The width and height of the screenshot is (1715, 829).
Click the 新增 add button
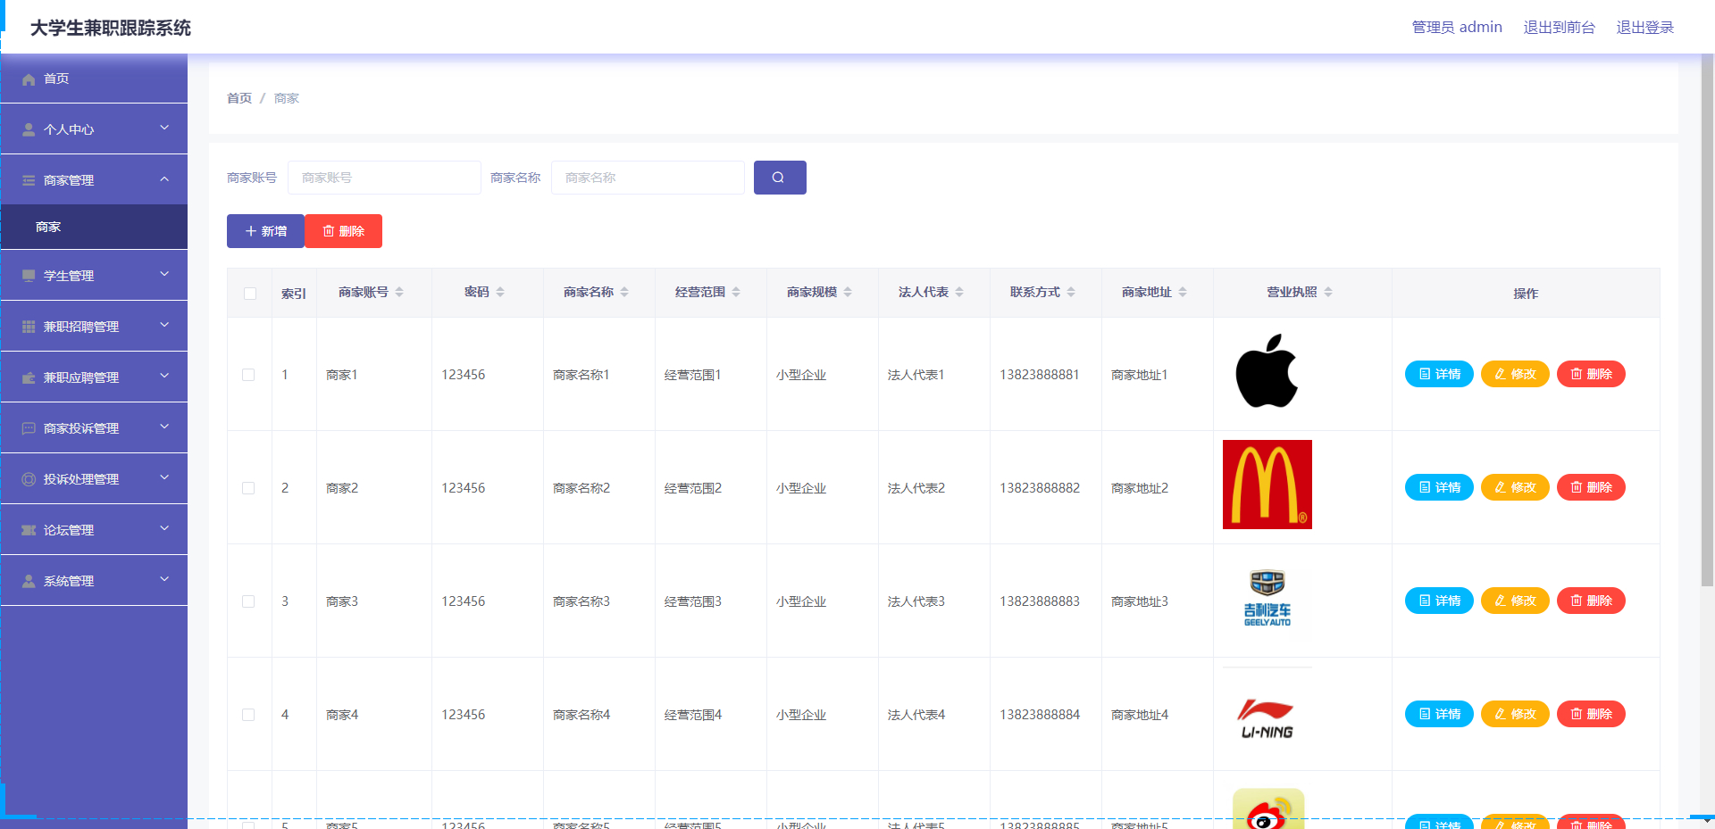tap(265, 231)
